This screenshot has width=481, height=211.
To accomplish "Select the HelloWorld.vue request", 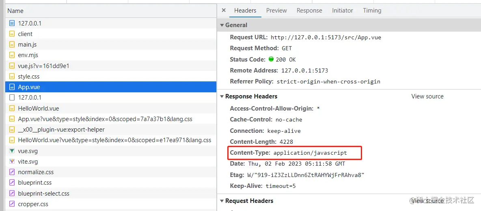I will point(111,109).
